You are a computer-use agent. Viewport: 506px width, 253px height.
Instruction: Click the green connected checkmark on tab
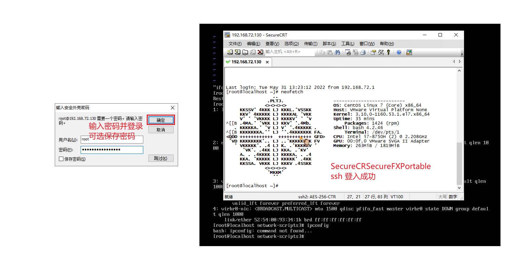pyautogui.click(x=228, y=62)
